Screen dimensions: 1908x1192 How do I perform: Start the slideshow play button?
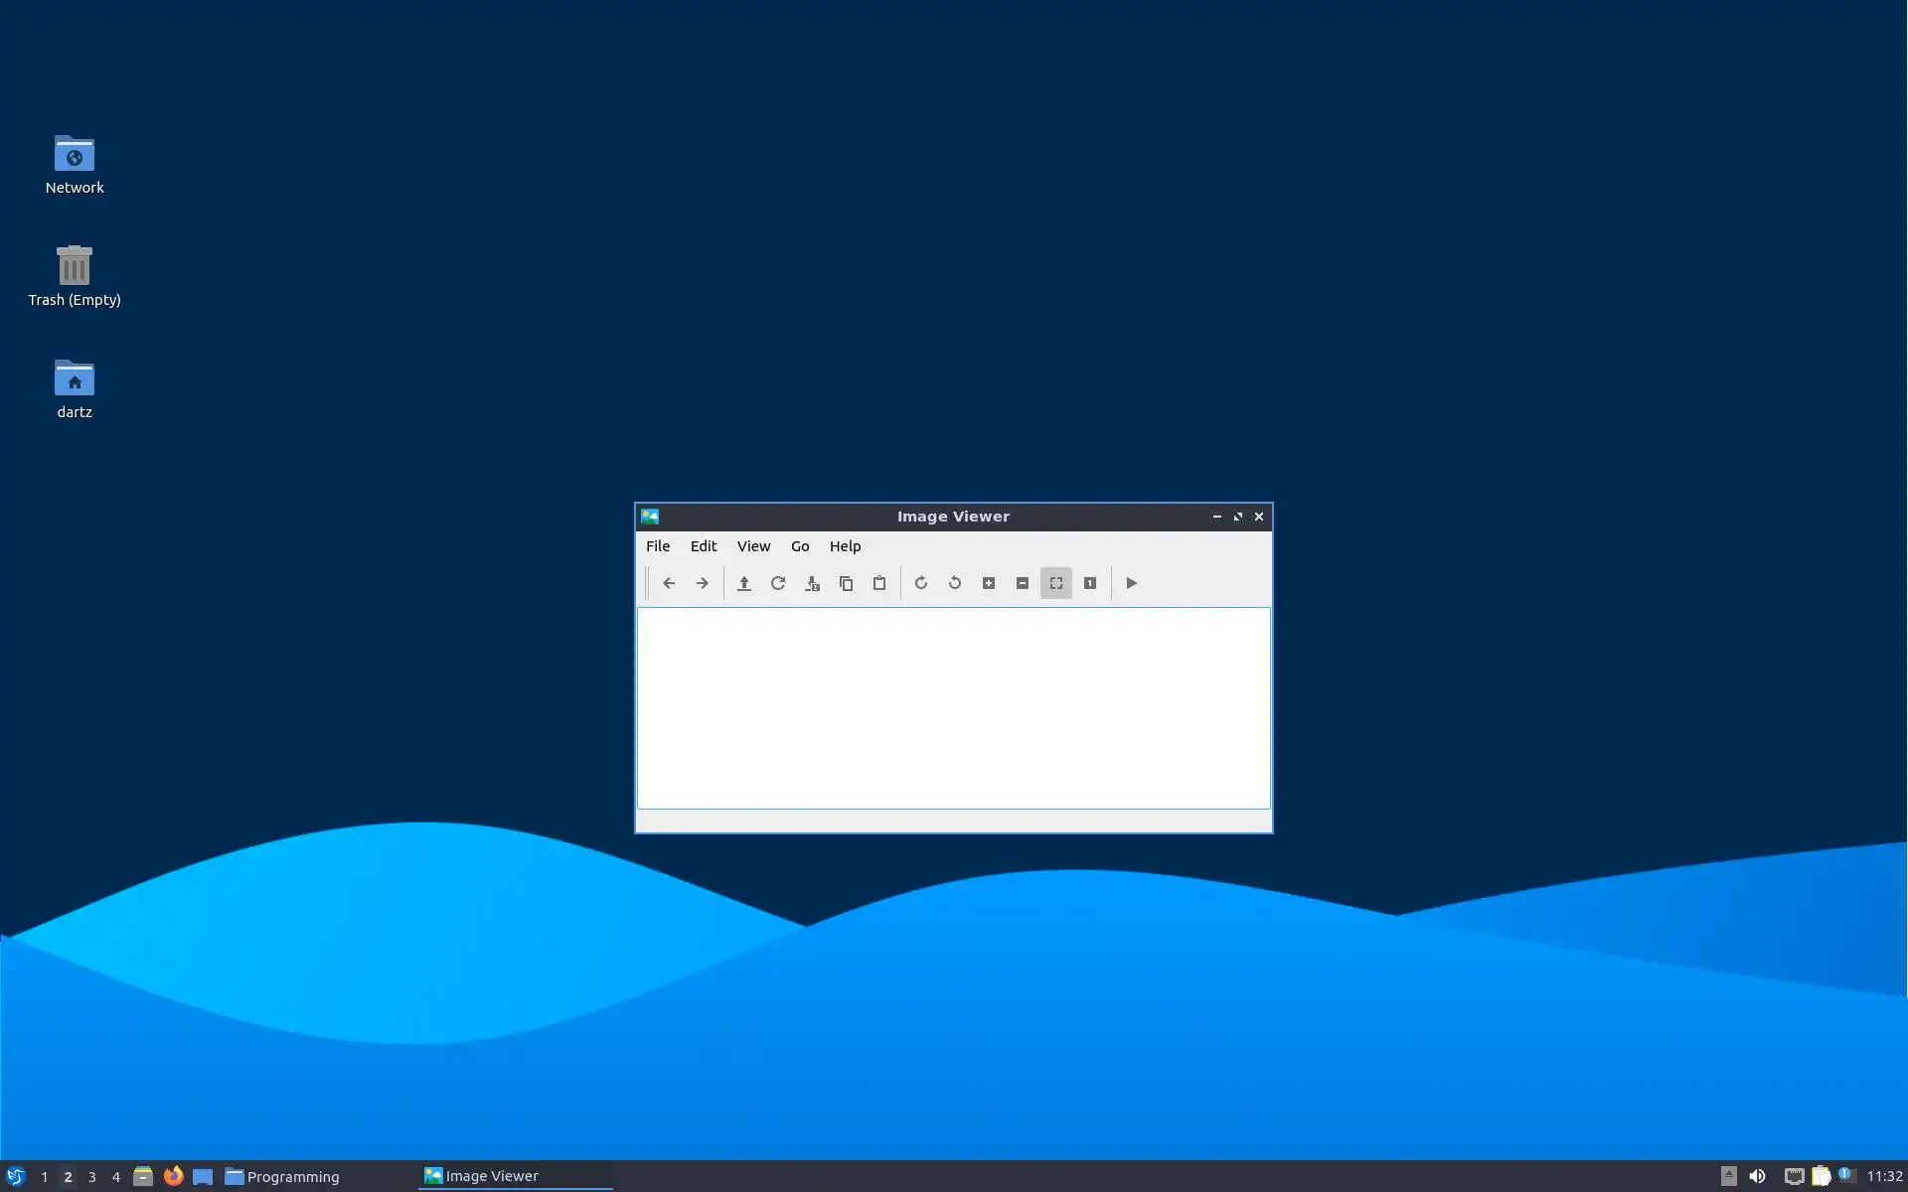(x=1132, y=583)
